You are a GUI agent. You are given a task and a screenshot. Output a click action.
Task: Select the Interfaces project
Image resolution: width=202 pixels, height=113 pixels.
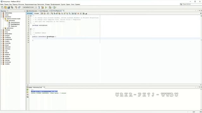8,49
